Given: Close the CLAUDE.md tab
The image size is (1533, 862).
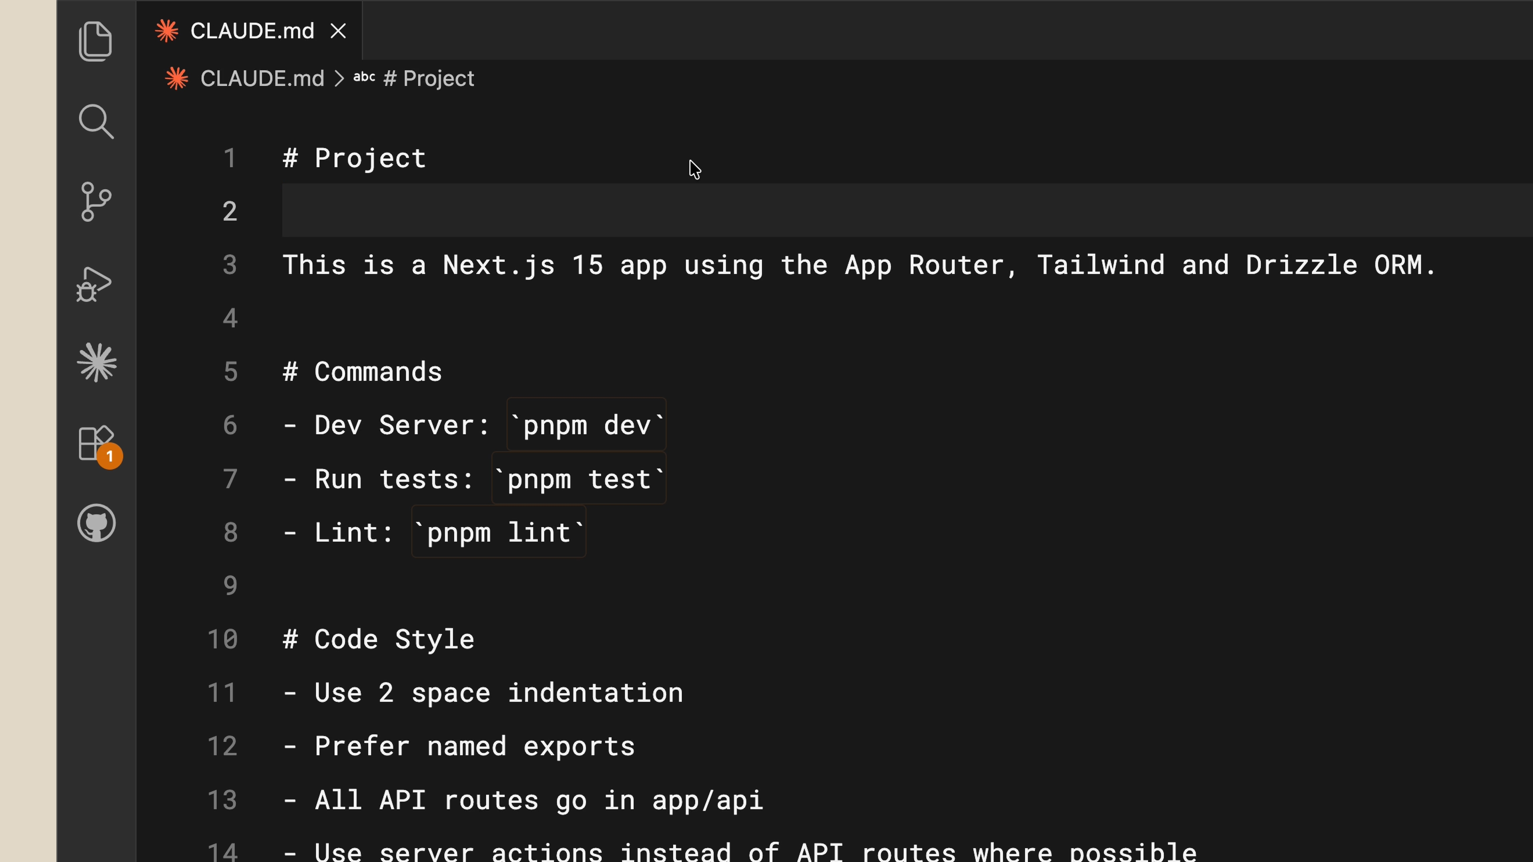Looking at the screenshot, I should (x=338, y=31).
